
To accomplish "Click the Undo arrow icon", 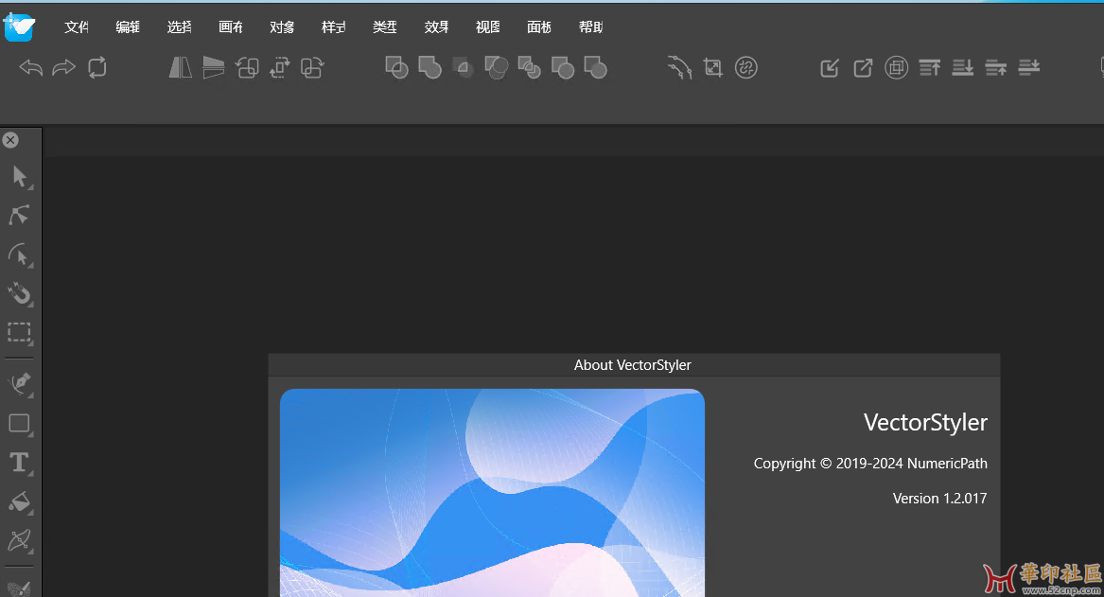I will (31, 67).
